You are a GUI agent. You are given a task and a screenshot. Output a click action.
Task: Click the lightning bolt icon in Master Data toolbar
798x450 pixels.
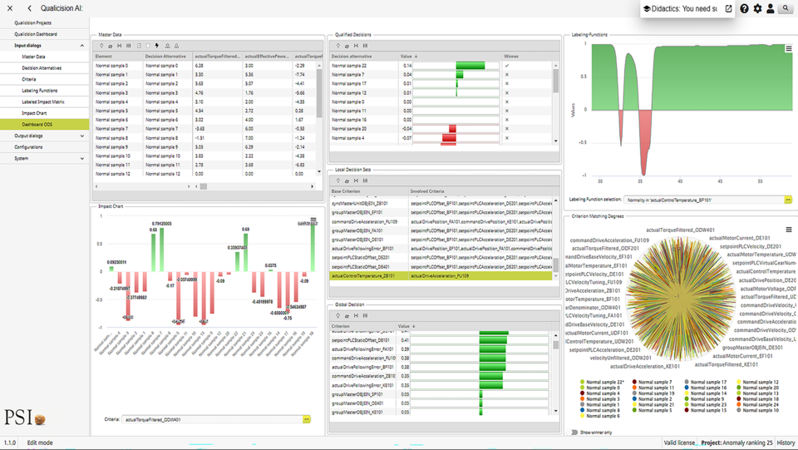pos(157,46)
